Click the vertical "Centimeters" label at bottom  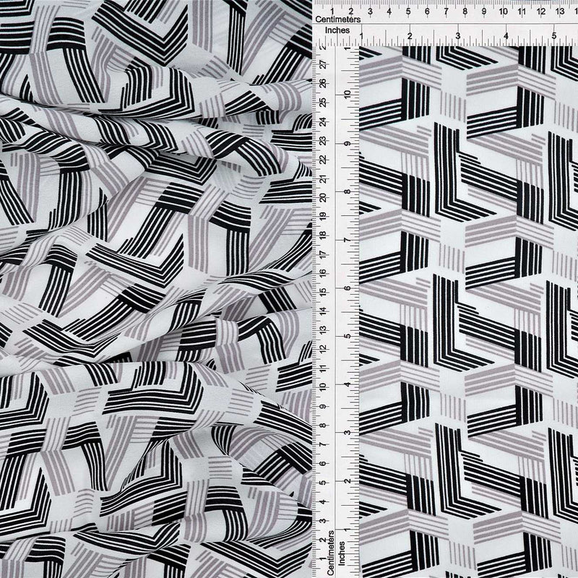click(x=331, y=552)
